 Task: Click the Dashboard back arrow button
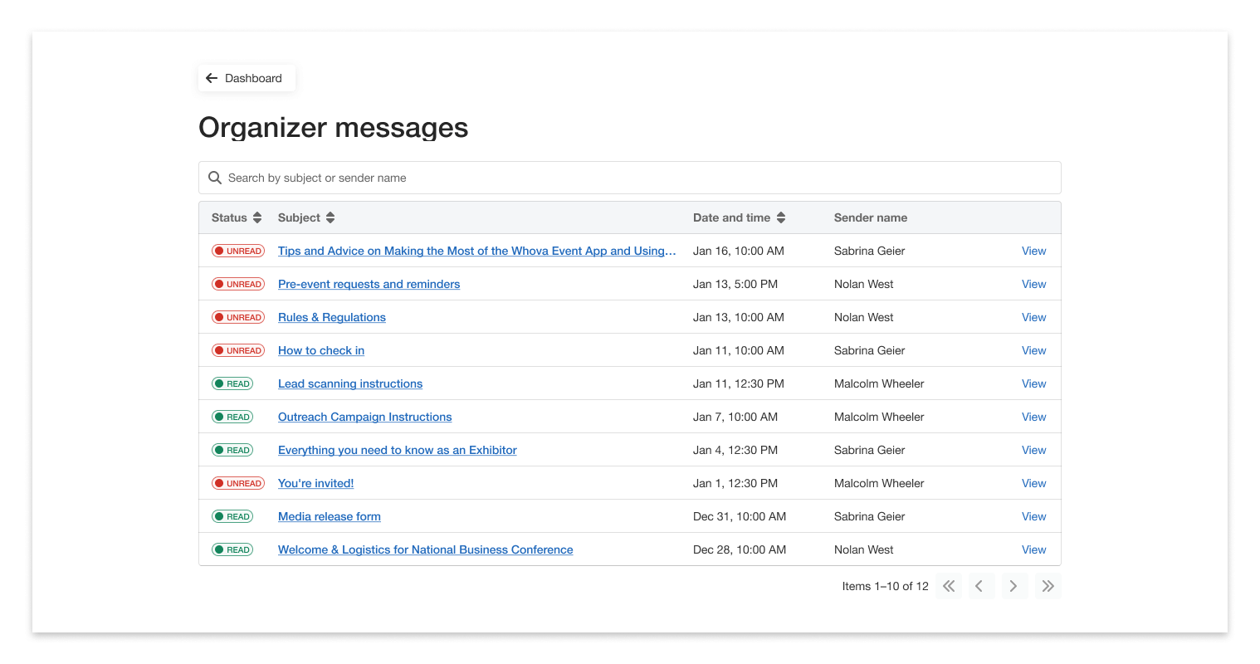[246, 78]
